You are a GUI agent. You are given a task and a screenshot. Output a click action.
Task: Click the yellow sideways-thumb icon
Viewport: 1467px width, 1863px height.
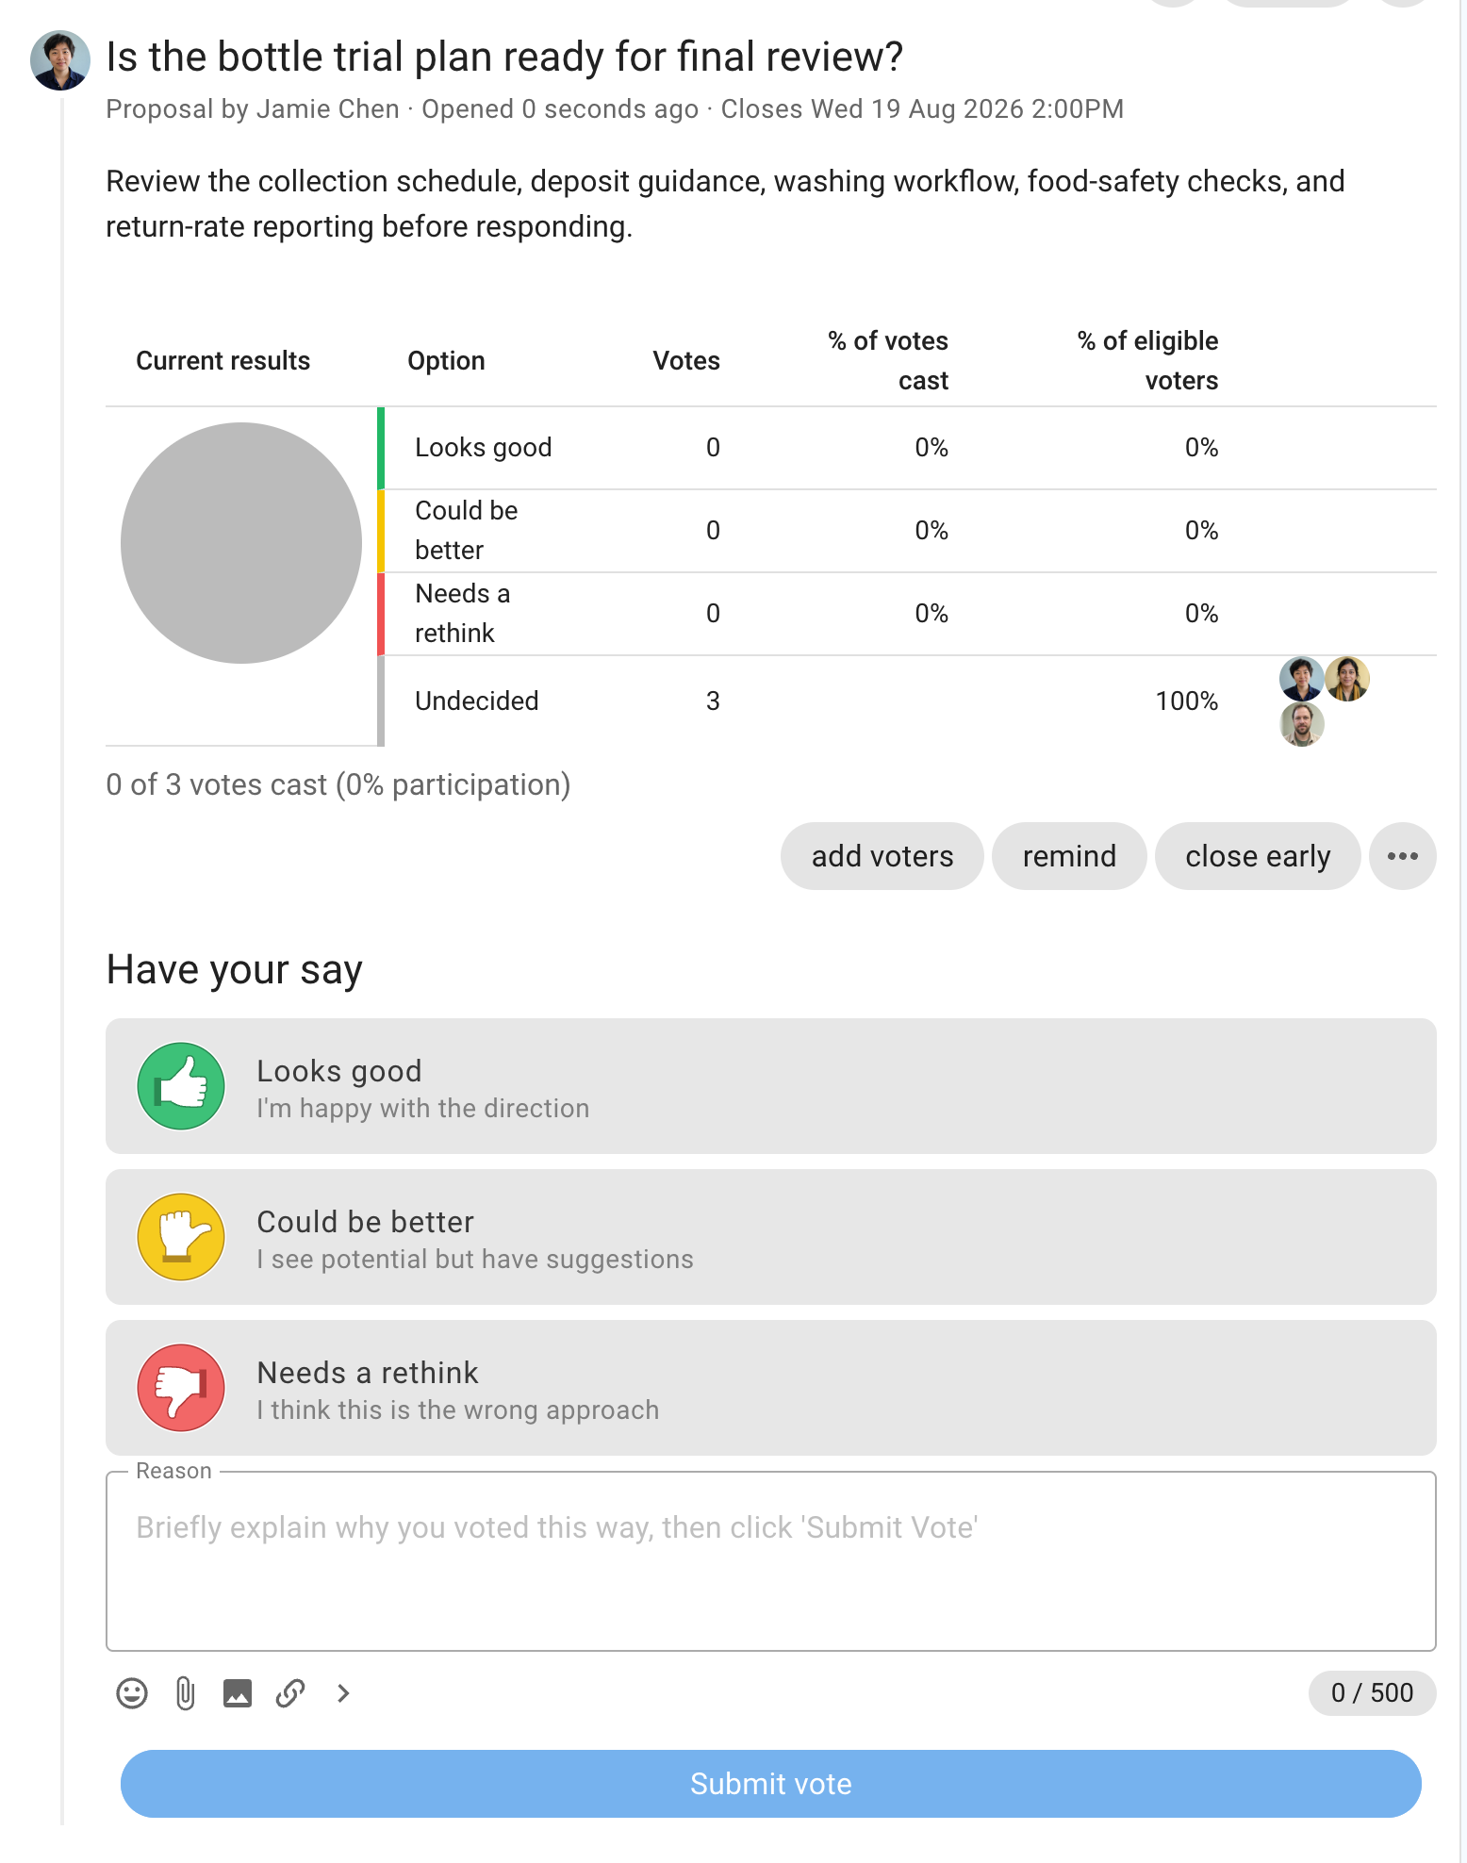(x=181, y=1237)
